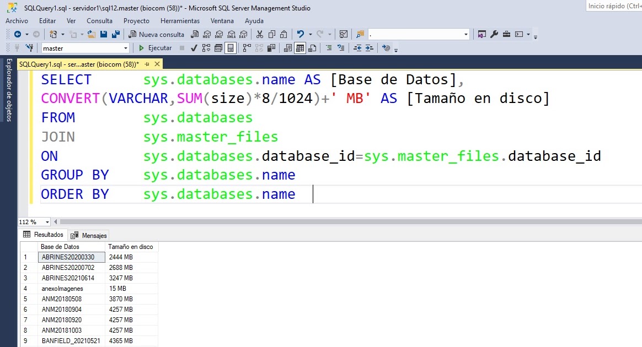Screen dimensions: 642x347
Task: Click the Ejecutar button
Action: point(157,48)
